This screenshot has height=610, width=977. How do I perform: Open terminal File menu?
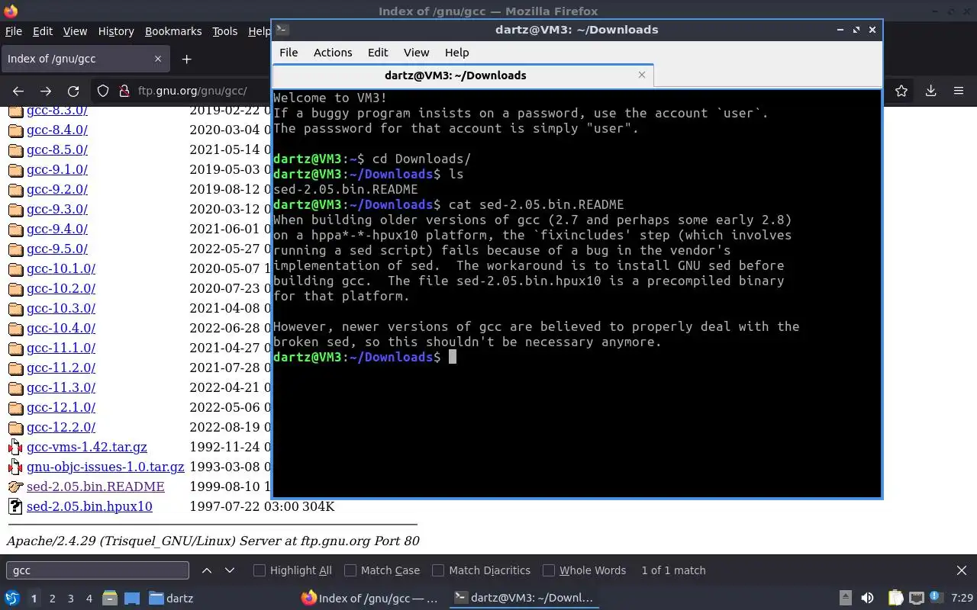point(289,53)
